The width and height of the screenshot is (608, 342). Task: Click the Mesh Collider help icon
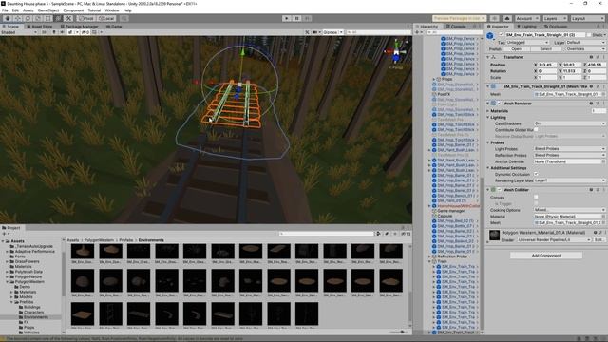[x=591, y=190]
